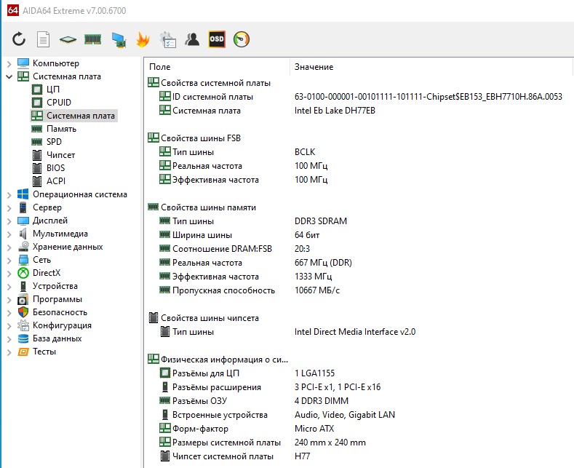This screenshot has height=468, width=574.
Task: Click the Чипсет системной платы field
Action: click(223, 456)
